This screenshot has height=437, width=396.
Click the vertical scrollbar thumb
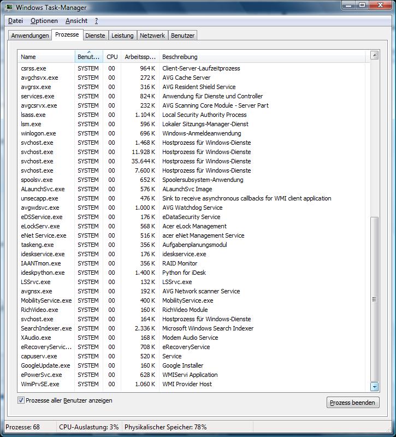374,299
